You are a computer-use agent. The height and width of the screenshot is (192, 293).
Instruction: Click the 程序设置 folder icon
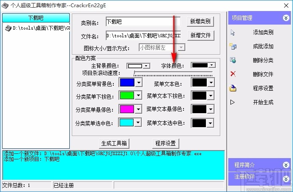(233, 88)
